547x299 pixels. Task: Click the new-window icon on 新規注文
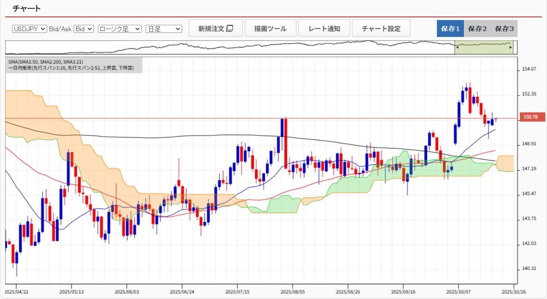(230, 28)
